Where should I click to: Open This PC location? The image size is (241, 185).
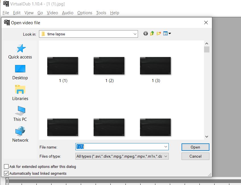pos(20,114)
